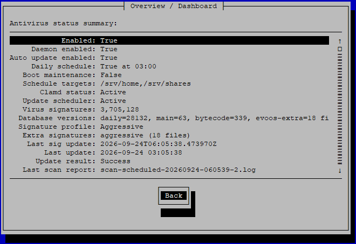Select the 'Auto update enabled' row
This screenshot has height=244, width=356.
point(169,58)
